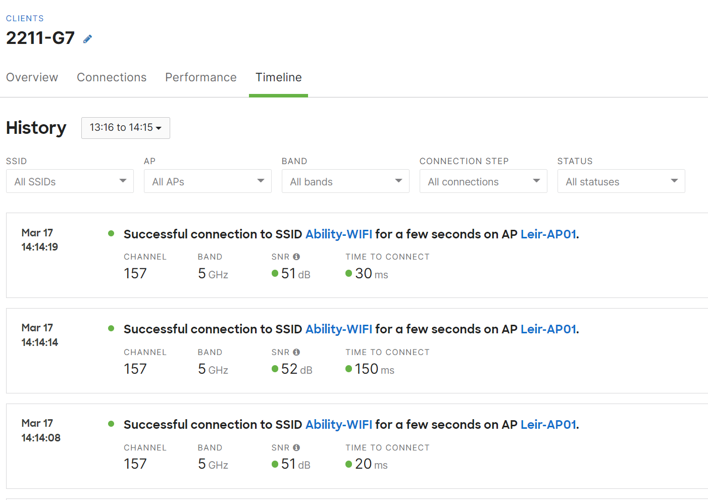Click SNR info icon in 14:14:19 entry
This screenshot has height=500, width=708.
pyautogui.click(x=296, y=257)
